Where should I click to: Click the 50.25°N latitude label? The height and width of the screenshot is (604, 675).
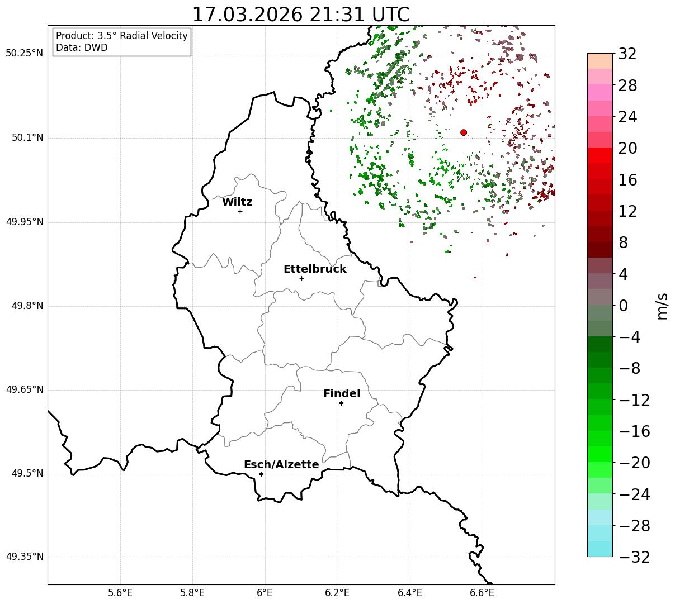point(24,53)
